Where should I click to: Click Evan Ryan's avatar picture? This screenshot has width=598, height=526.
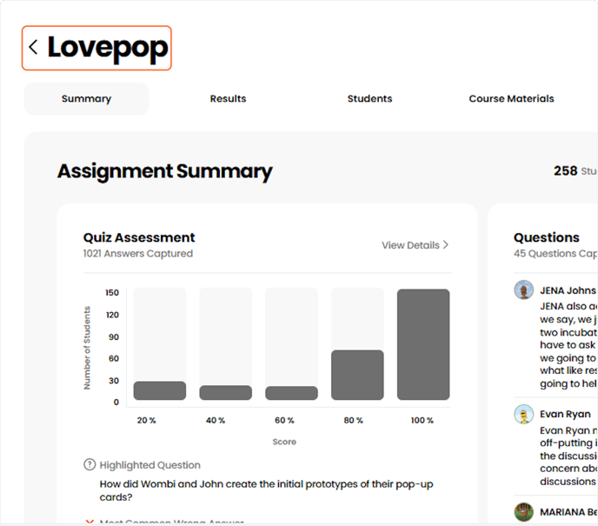coord(523,415)
